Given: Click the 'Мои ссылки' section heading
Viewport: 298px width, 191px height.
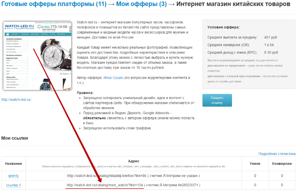Looking at the screenshot, I should click(15, 138).
